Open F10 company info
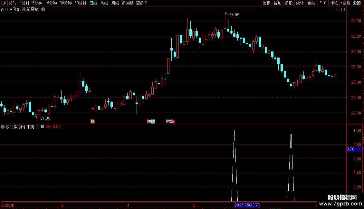The width and height of the screenshot is (364, 209). coord(323,3)
